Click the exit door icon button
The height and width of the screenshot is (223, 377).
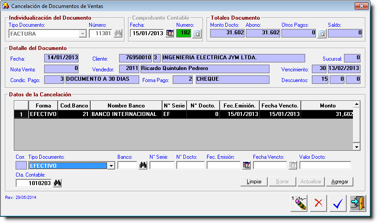pos(357,203)
